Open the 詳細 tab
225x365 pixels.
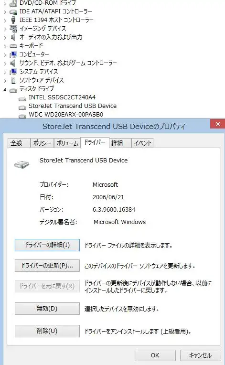[x=119, y=143]
